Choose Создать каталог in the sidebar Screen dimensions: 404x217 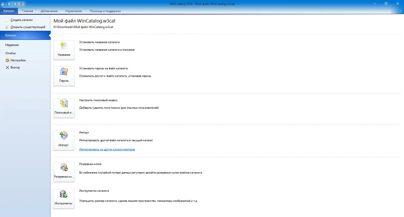(x=22, y=20)
